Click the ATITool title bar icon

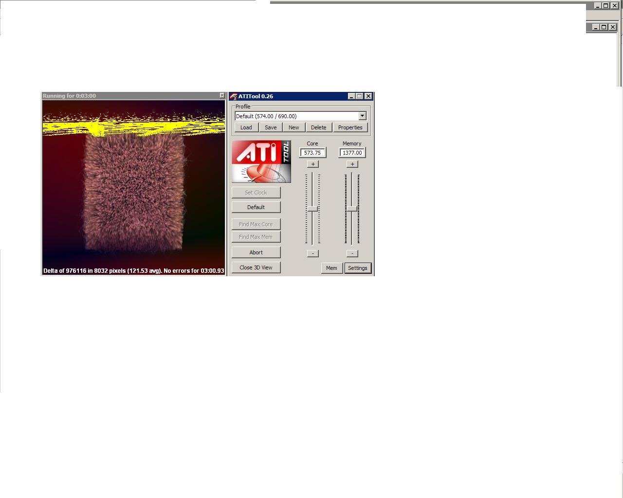[234, 96]
